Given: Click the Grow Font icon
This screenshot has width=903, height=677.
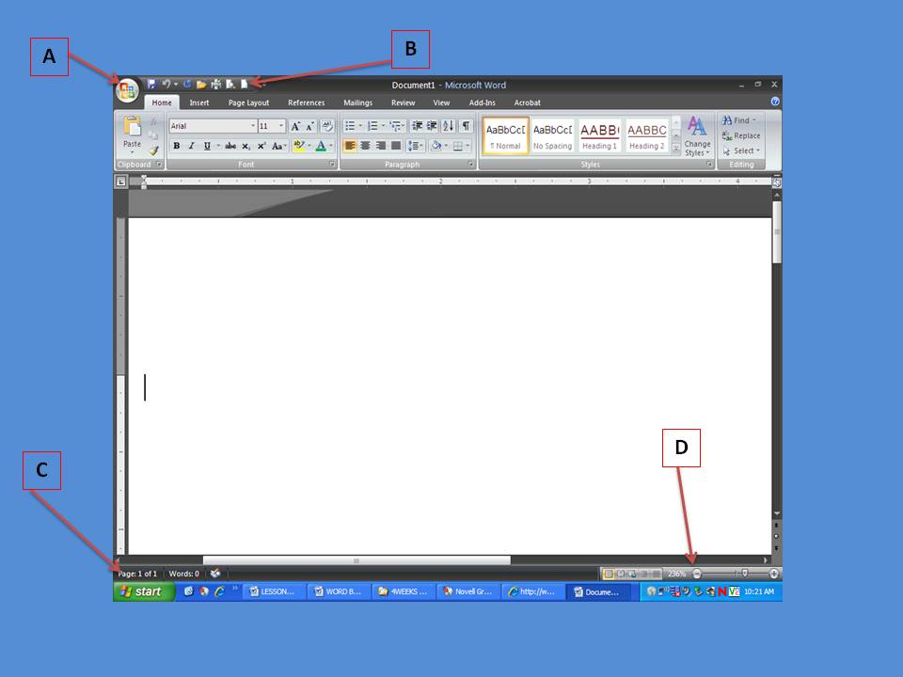Looking at the screenshot, I should 294,126.
